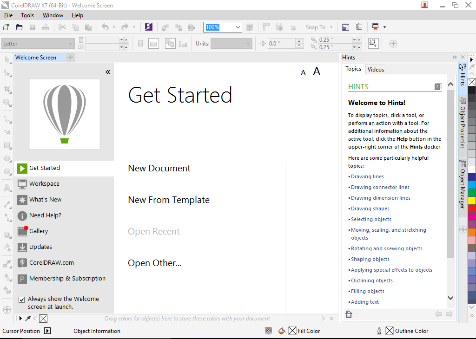Switch to the Videos tab in Hints
Viewport: 476px width, 339px height.
[376, 70]
